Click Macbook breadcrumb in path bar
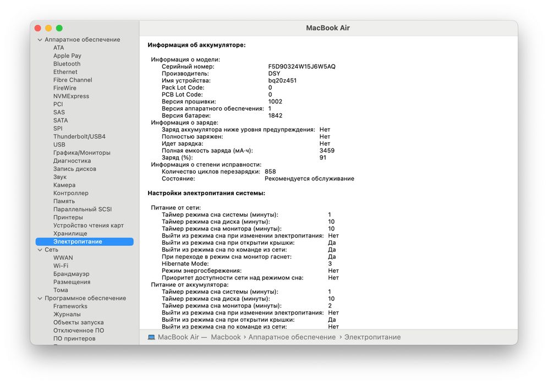Image resolution: width=548 pixels, height=385 pixels. 226,337
